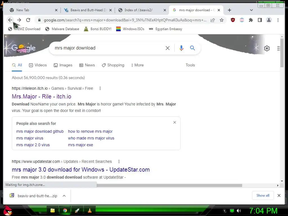The width and height of the screenshot is (288, 216).
Task: Click the browser forward arrow
Action: click(19, 20)
